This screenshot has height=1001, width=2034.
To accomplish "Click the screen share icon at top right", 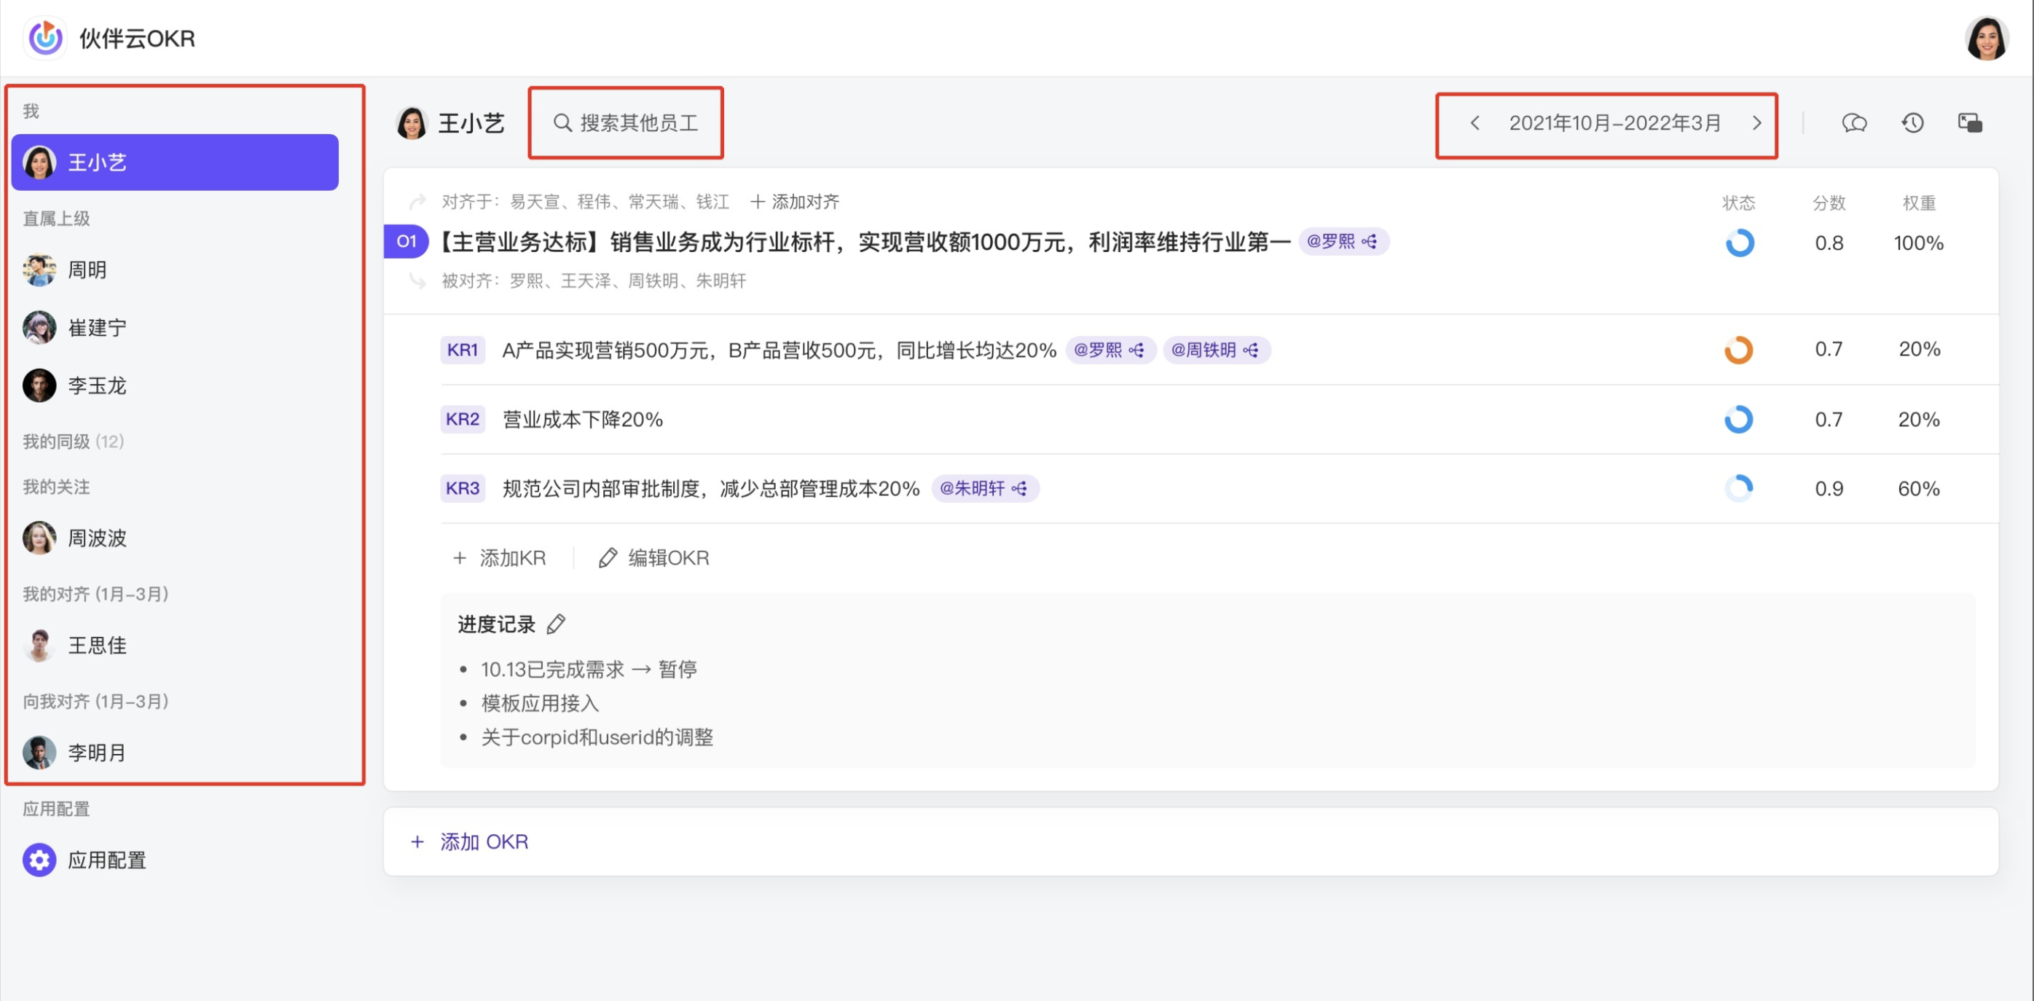I will coord(1969,123).
